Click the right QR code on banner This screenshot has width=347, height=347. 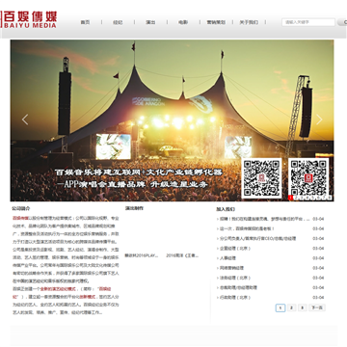point(308,178)
